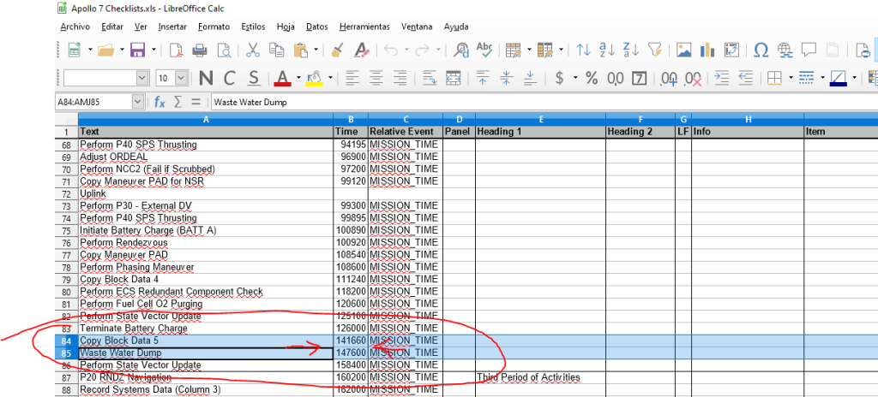Viewport: 878px width, 397px height.
Task: Open borders dropdown arrow
Action: tap(791, 78)
